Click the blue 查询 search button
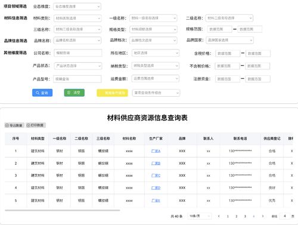Viewport: 298px width, 225px height. point(42,93)
